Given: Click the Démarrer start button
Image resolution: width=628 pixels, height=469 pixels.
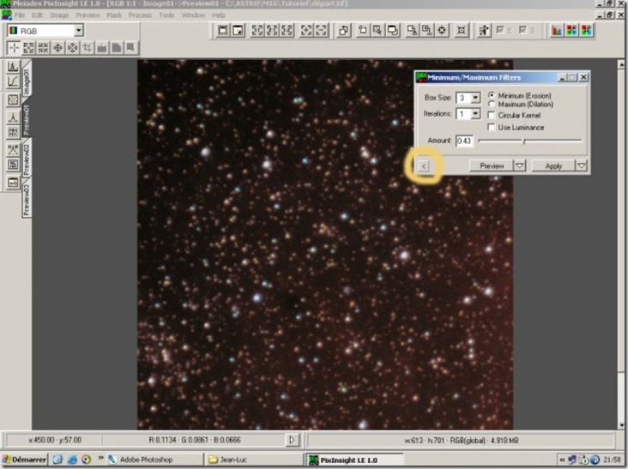Looking at the screenshot, I should 24,460.
